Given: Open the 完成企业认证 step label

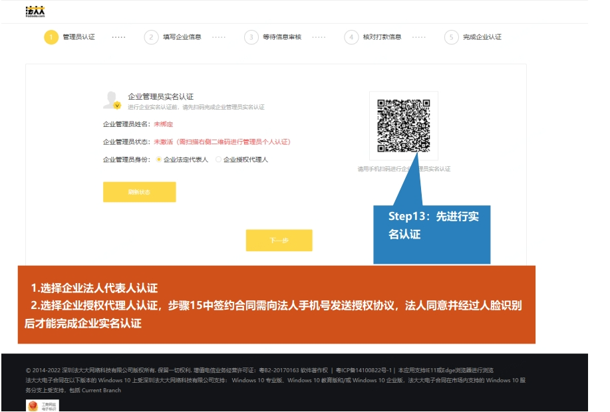Looking at the screenshot, I should pos(482,37).
